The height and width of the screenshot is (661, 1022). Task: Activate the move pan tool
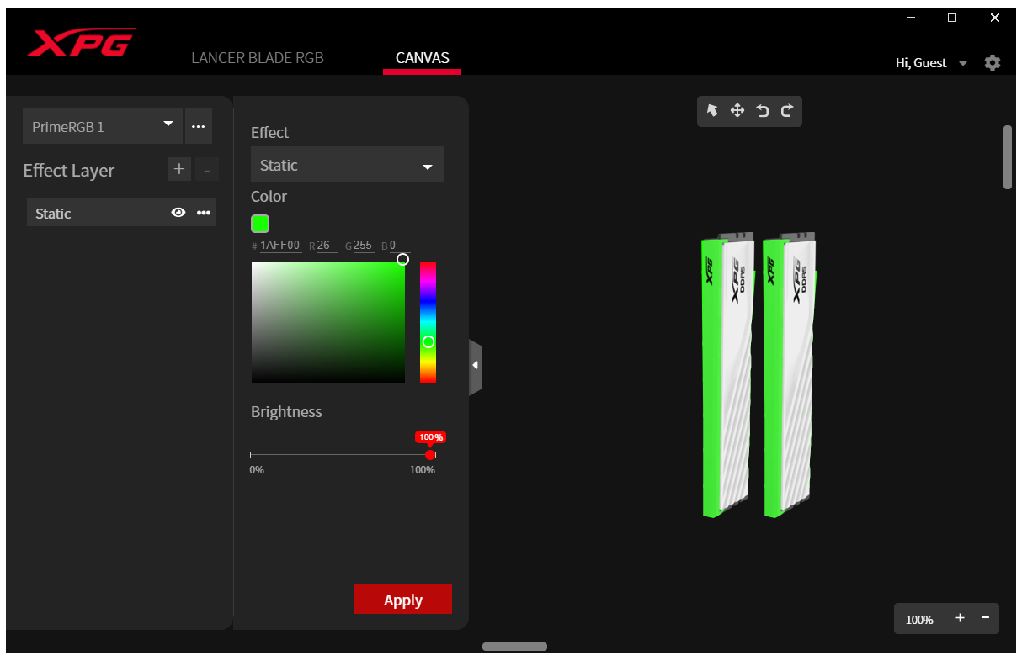click(737, 111)
